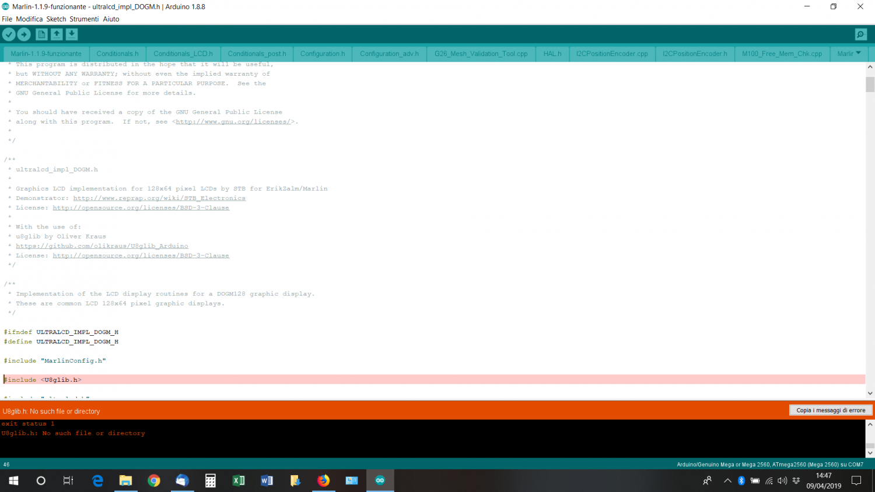Click Copia i messaggi di errore button
The width and height of the screenshot is (875, 492).
(831, 410)
